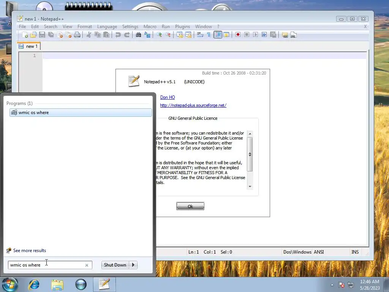This screenshot has height=292, width=389.
Task: Open the Format menu
Action: (x=85, y=27)
